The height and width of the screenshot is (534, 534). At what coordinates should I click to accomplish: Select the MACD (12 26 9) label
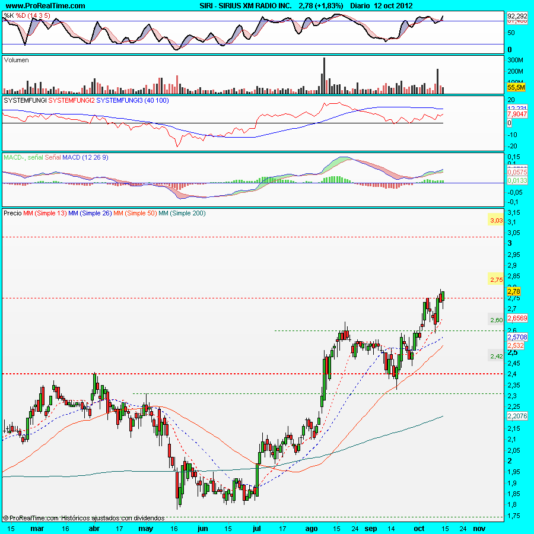pos(85,157)
